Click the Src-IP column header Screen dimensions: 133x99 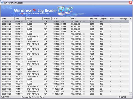tap(61, 19)
